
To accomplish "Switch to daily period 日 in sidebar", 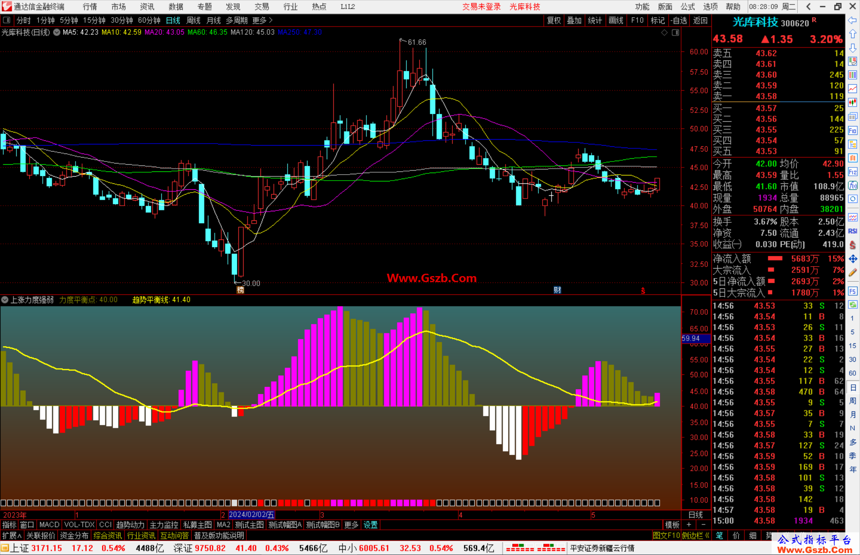I will 853,388.
